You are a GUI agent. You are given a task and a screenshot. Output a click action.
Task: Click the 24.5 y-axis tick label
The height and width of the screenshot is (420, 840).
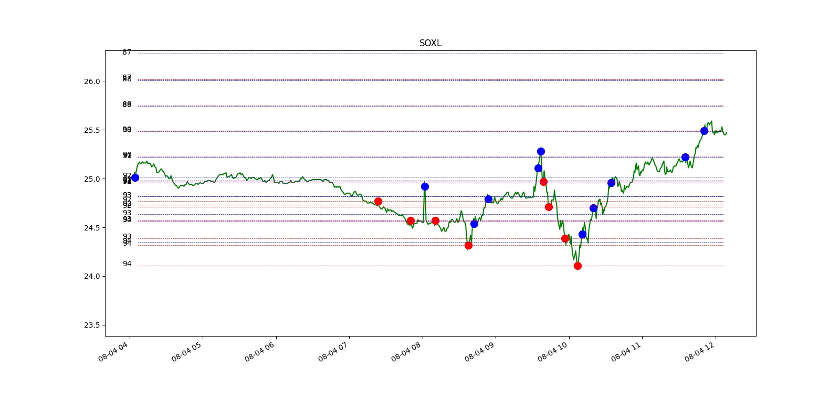click(91, 228)
